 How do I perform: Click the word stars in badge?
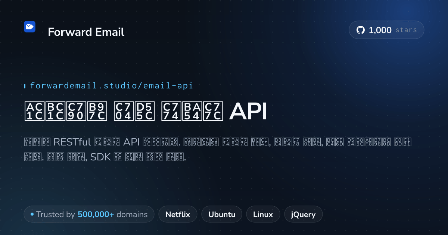[x=405, y=30]
